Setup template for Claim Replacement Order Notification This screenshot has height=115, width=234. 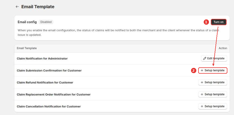tap(213, 94)
